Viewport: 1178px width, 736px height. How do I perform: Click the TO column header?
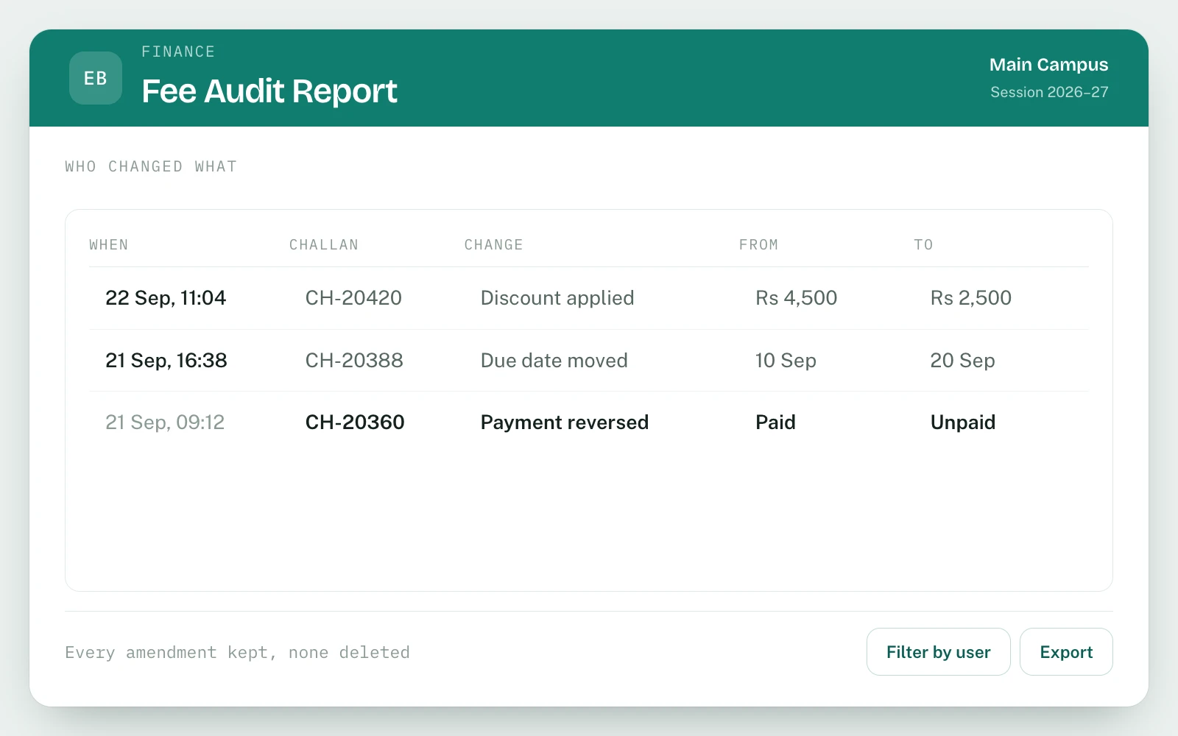[x=923, y=244]
